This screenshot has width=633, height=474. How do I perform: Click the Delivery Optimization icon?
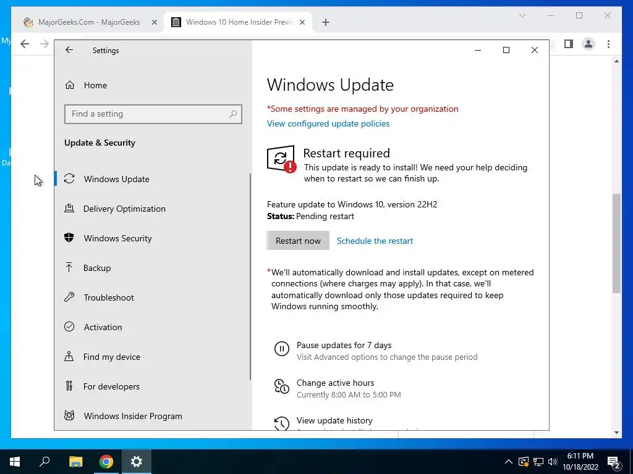pyautogui.click(x=69, y=209)
